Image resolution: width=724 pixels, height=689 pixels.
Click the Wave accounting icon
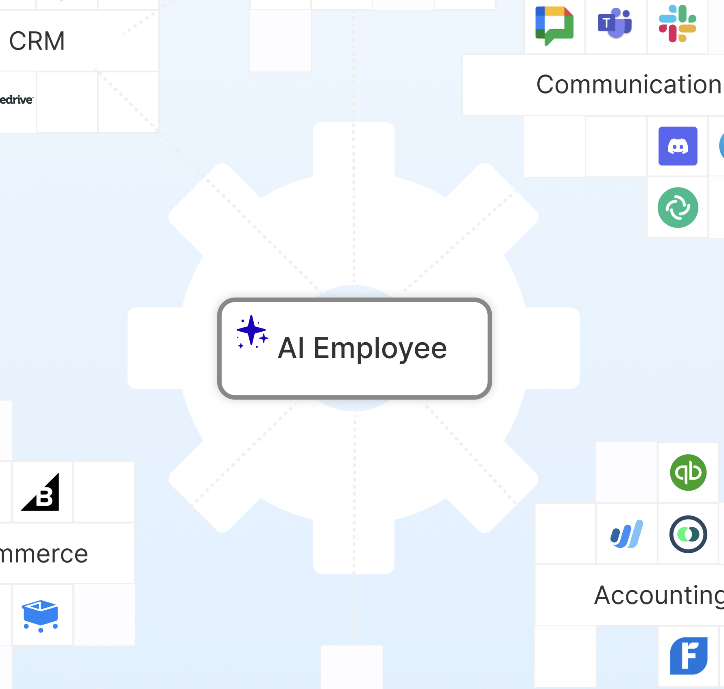point(627,534)
